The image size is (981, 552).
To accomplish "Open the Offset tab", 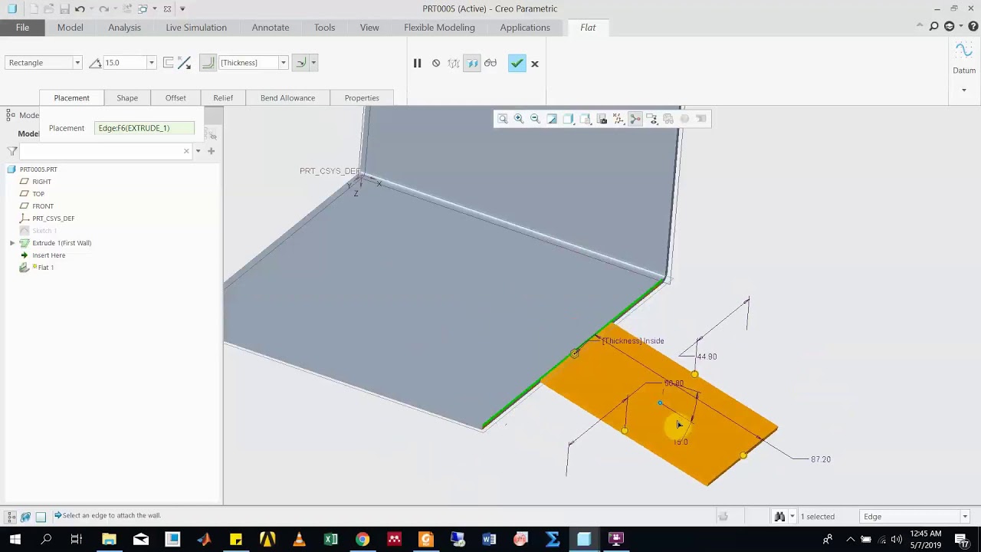I will tap(176, 98).
